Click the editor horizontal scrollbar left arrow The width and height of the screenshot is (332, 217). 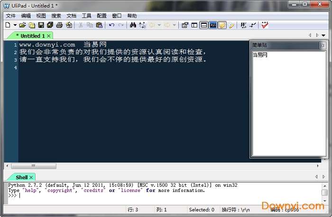tap(7, 166)
